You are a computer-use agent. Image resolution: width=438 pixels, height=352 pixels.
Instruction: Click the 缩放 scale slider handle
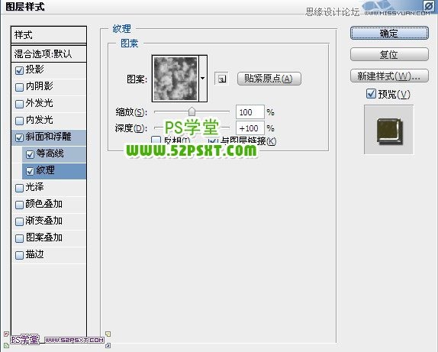click(192, 111)
